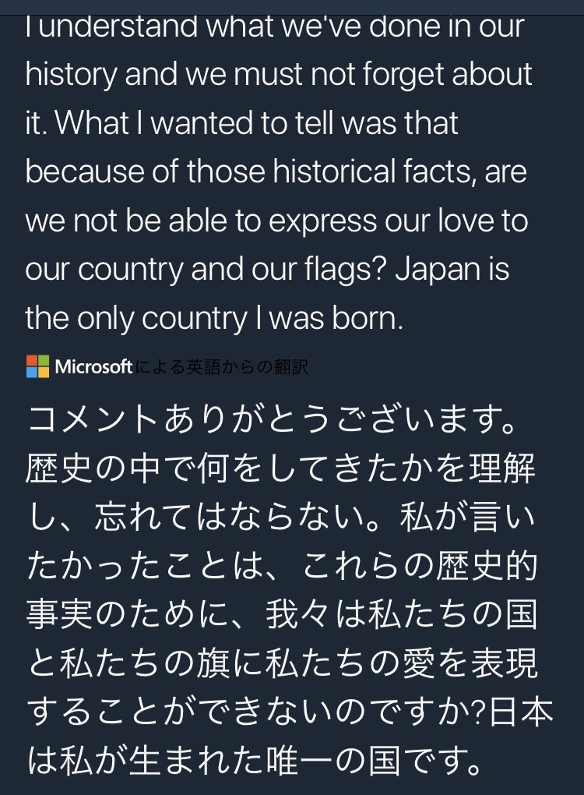Image resolution: width=584 pixels, height=795 pixels.
Task: Click the Microsoft four-color logo icon
Action: pos(37,366)
